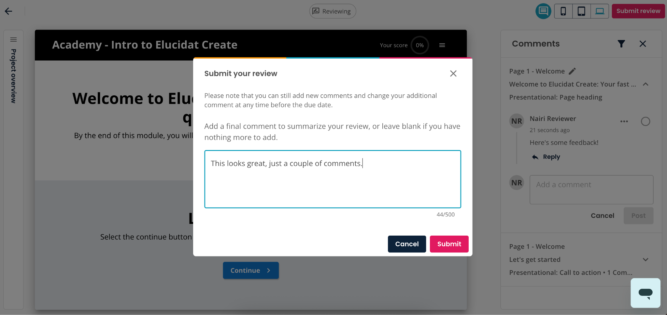Open the comments panel icon

pos(543,11)
